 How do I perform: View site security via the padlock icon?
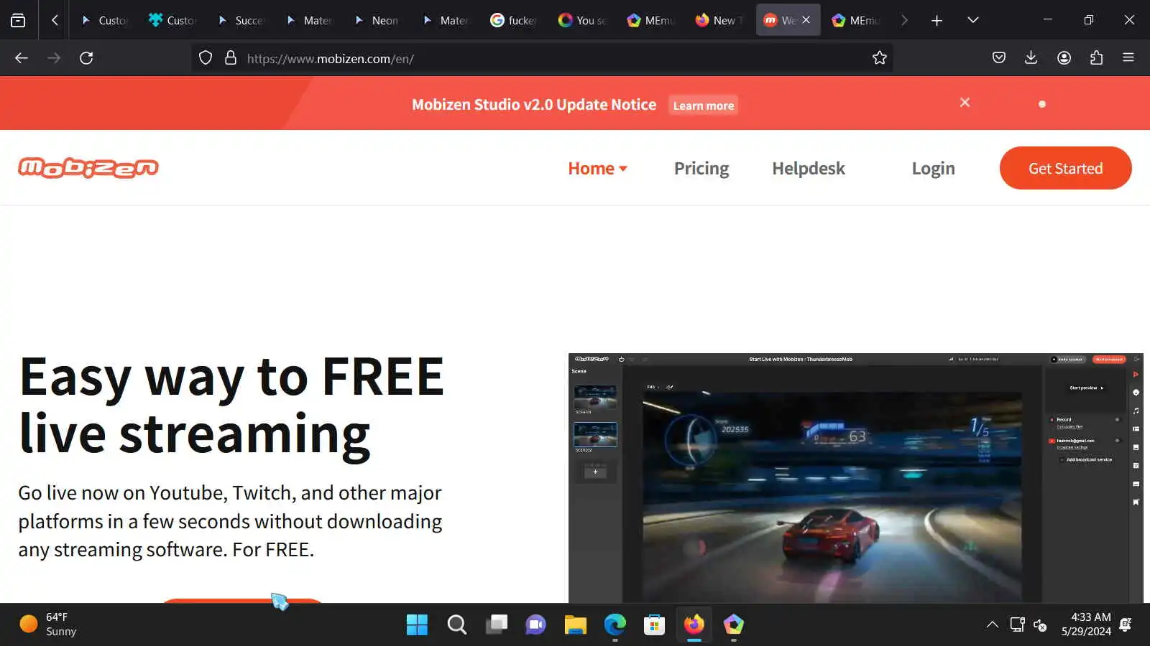click(x=231, y=58)
